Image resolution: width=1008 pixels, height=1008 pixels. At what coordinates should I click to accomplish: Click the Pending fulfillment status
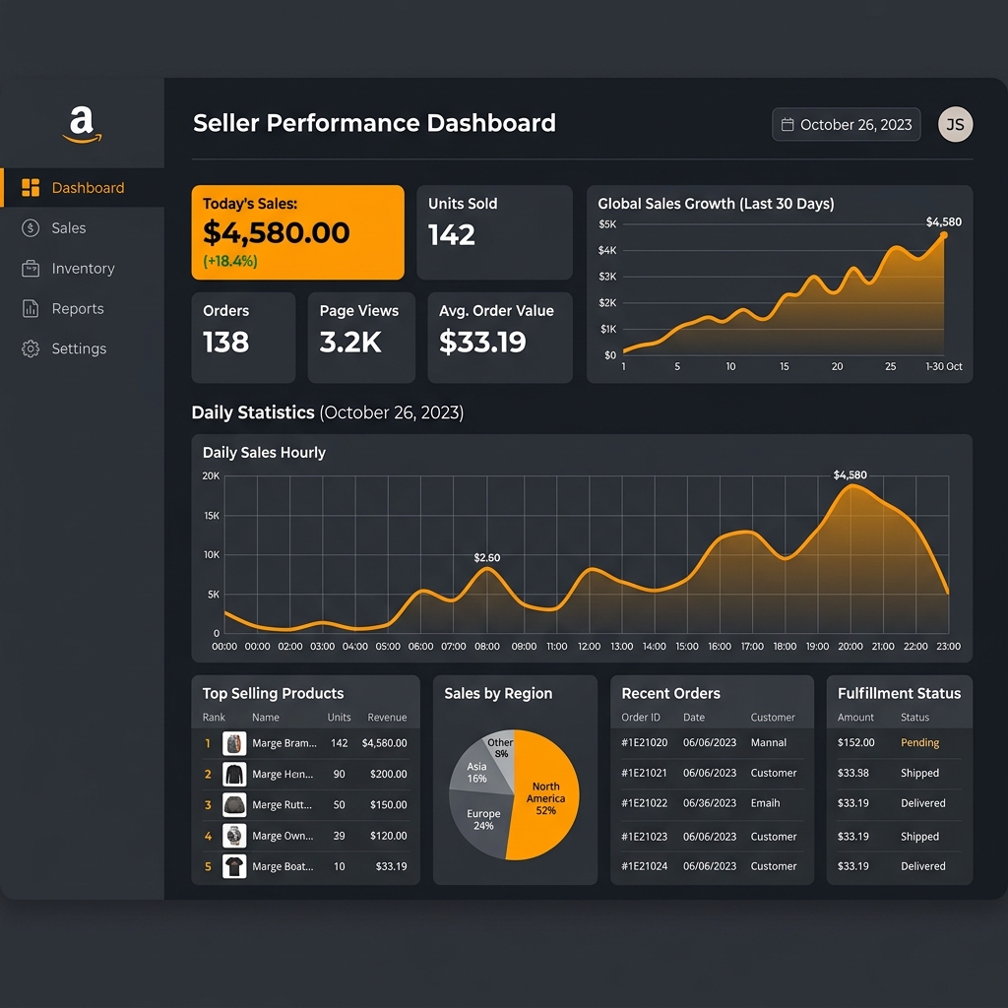pyautogui.click(x=919, y=742)
